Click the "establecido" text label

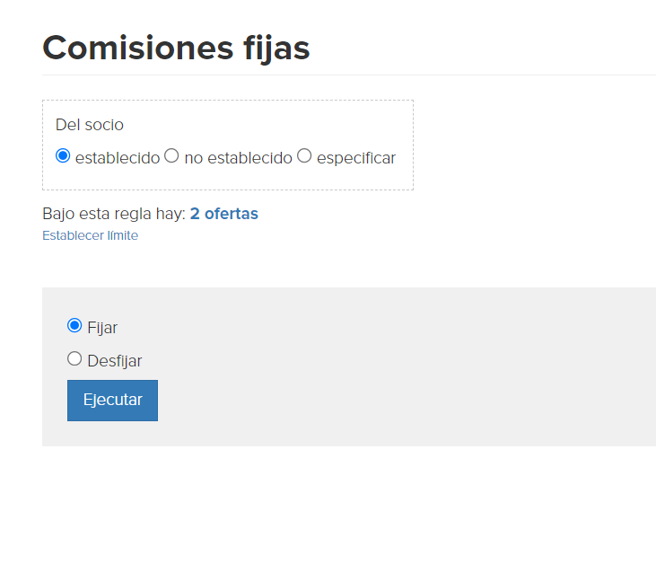click(x=118, y=158)
